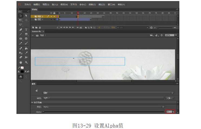Click the 交换... swap button
The image size is (201, 129).
pyautogui.click(x=169, y=98)
